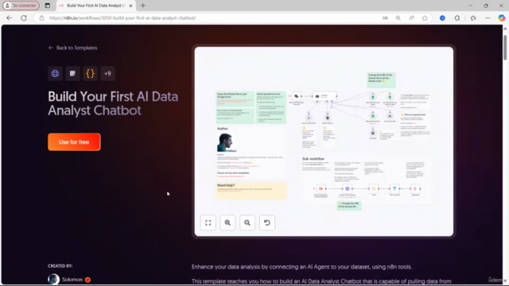509x286 pixels.
Task: Open the browser extensions icon
Action: 457,18
